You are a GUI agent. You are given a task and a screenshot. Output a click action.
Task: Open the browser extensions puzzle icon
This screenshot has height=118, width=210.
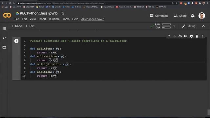[200, 3]
